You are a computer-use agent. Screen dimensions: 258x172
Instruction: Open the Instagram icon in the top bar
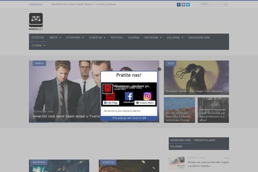point(183,5)
